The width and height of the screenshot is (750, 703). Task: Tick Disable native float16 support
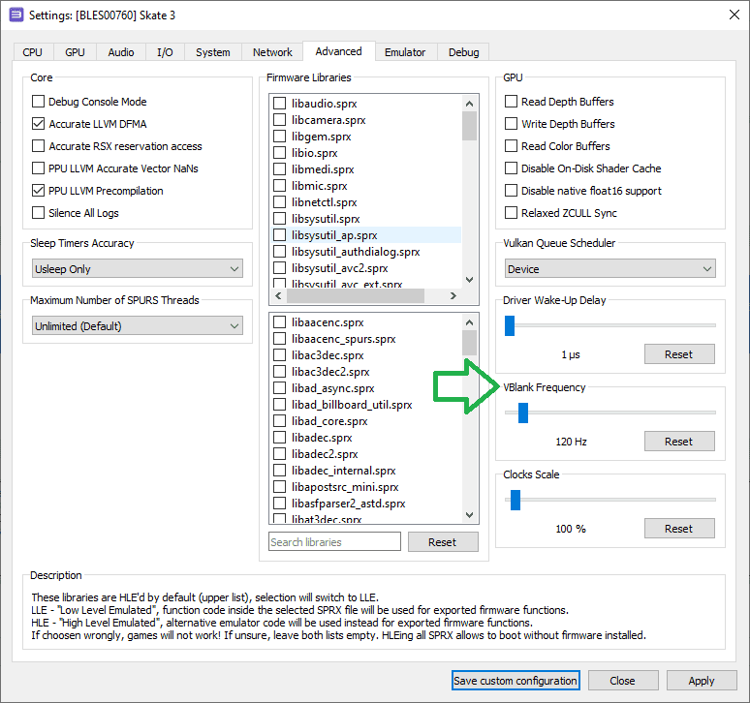click(x=512, y=190)
